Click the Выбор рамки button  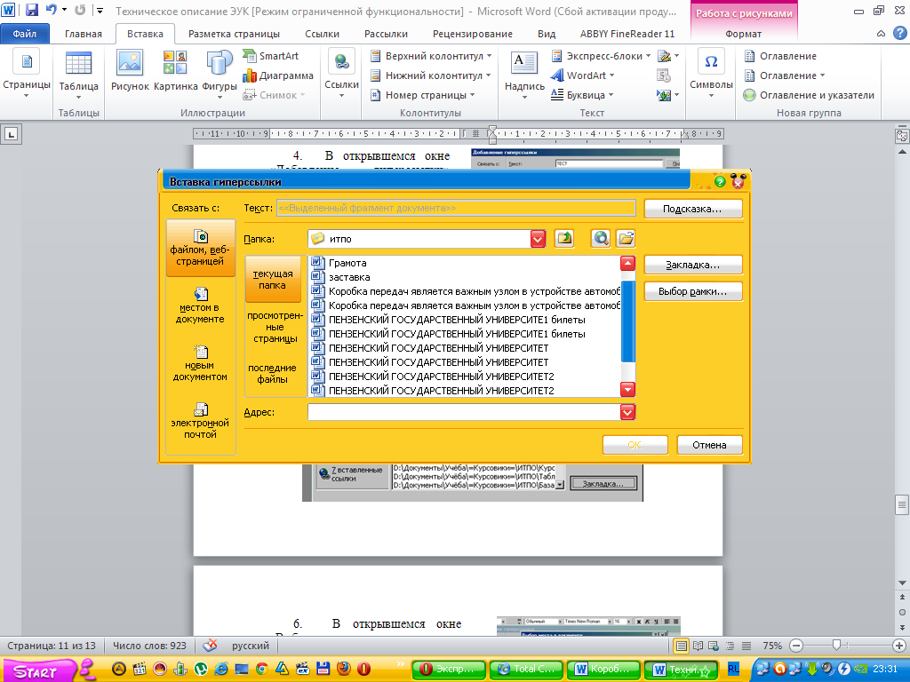pyautogui.click(x=693, y=291)
